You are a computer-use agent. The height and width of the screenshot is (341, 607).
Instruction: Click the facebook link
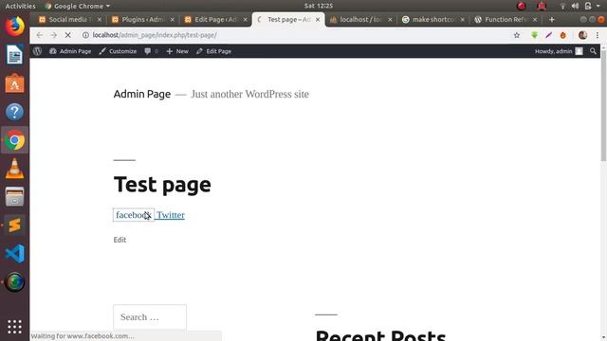(x=134, y=215)
